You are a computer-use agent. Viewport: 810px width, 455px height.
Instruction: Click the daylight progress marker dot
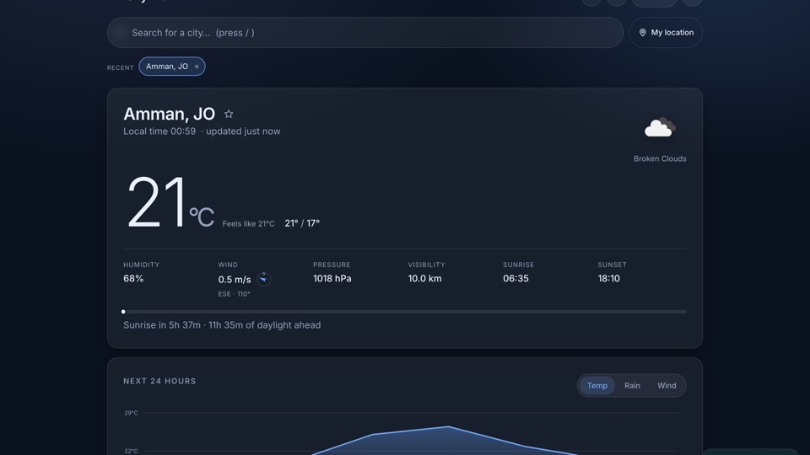point(123,312)
